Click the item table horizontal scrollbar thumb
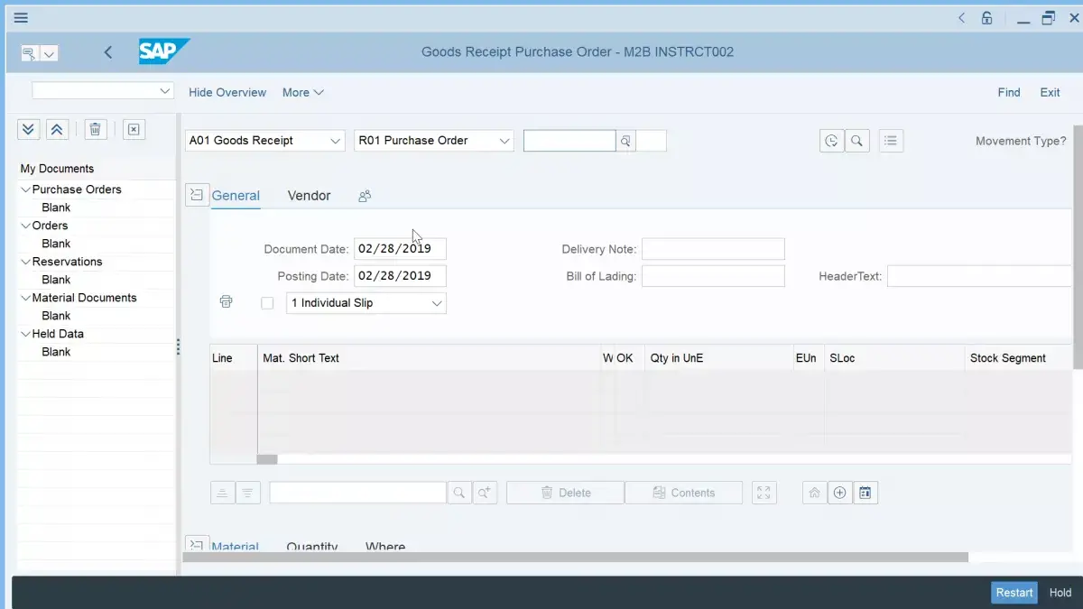This screenshot has width=1083, height=609. click(267, 459)
